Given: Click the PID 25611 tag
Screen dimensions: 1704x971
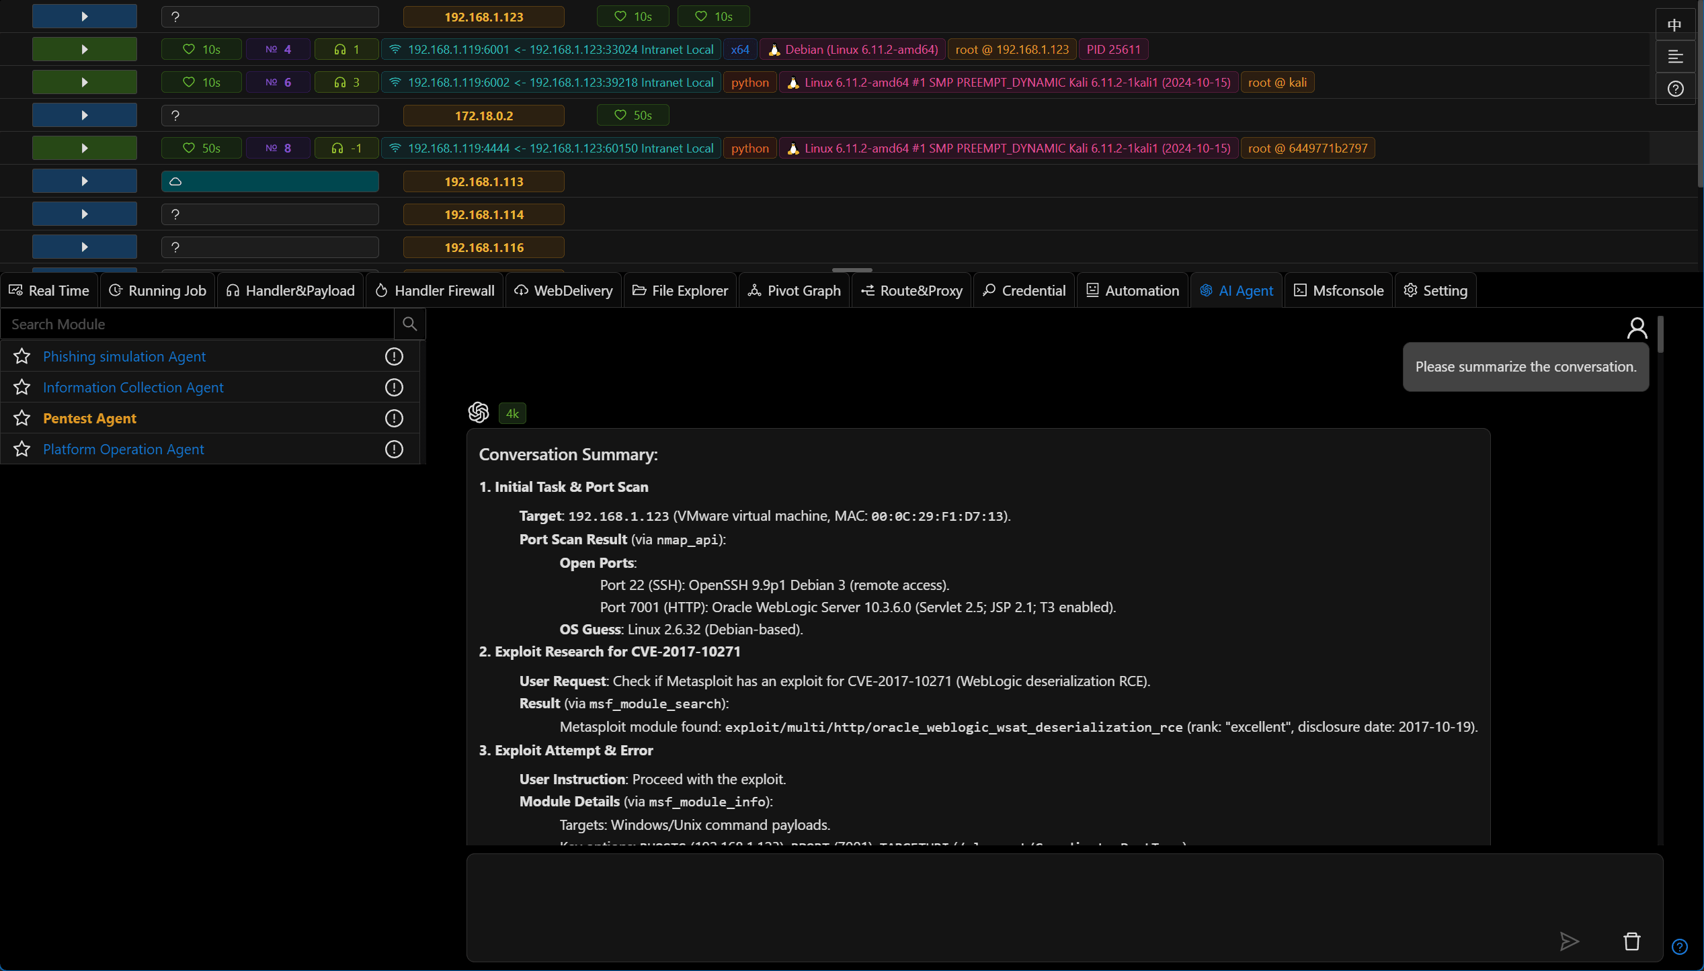Looking at the screenshot, I should (x=1113, y=49).
